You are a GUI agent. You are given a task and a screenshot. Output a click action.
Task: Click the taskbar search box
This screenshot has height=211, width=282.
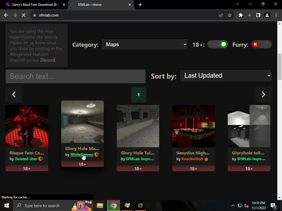pyautogui.click(x=53, y=206)
